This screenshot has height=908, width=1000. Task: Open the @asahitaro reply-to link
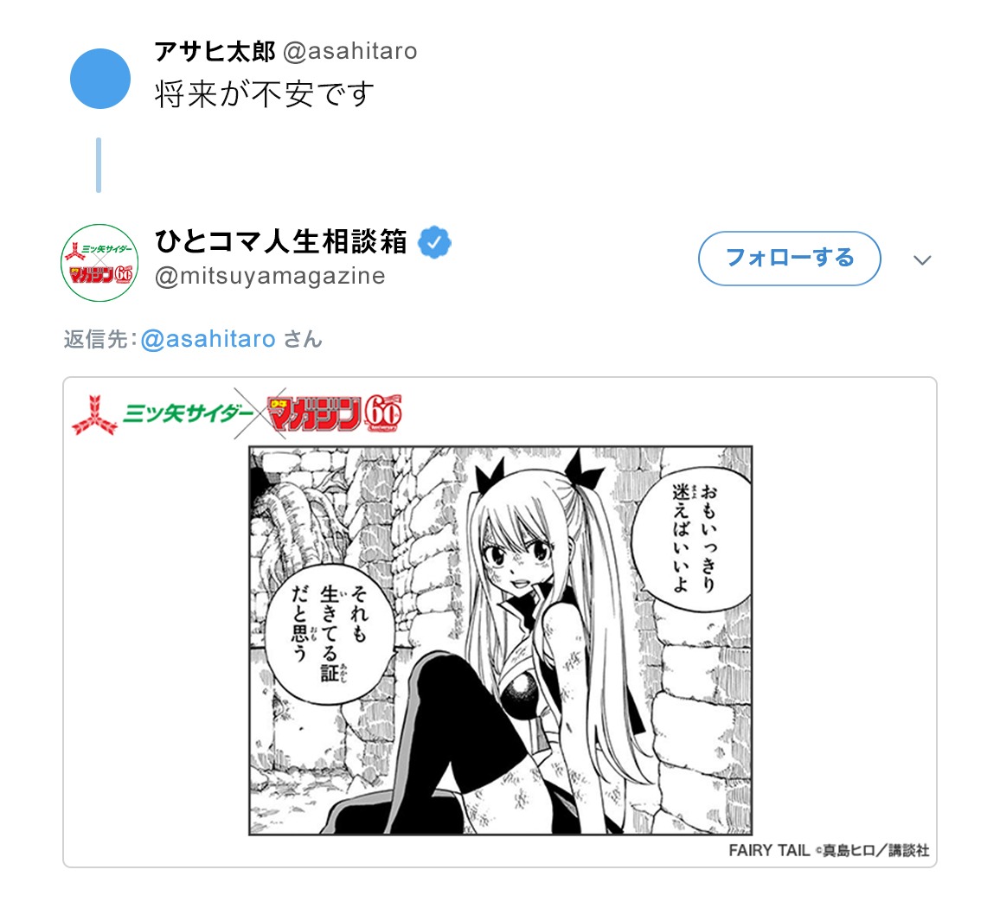[208, 339]
